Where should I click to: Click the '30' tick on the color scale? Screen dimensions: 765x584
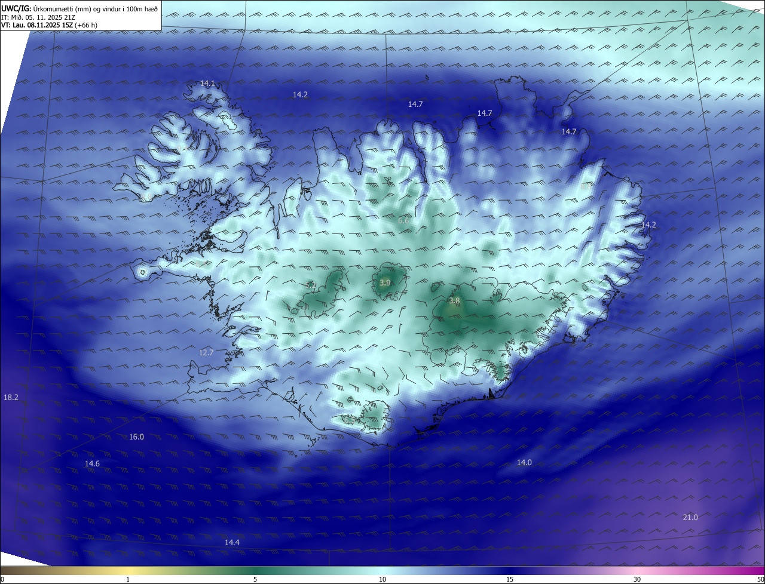[x=637, y=579]
